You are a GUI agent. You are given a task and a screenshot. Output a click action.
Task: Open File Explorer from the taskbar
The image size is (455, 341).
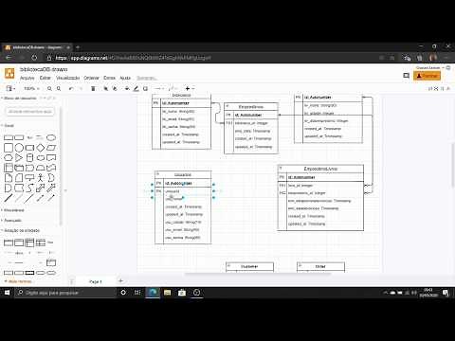coord(167,293)
